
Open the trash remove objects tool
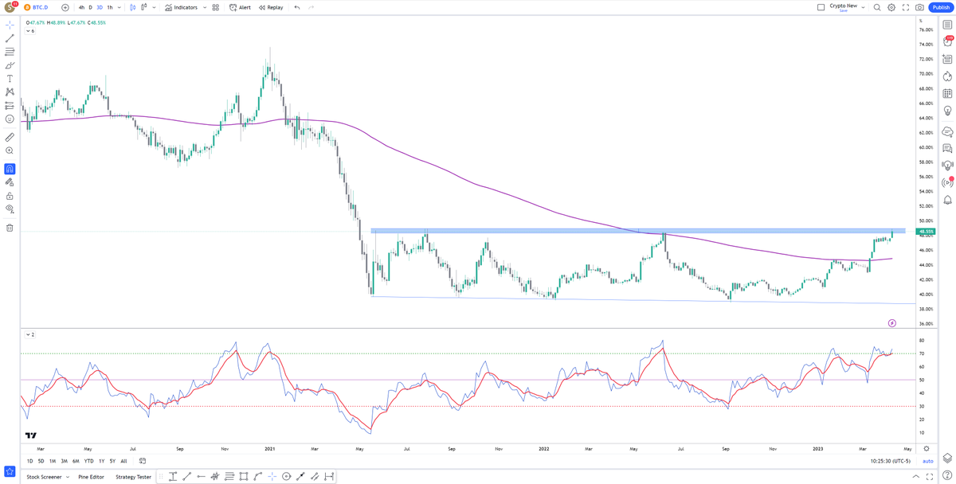(x=10, y=228)
